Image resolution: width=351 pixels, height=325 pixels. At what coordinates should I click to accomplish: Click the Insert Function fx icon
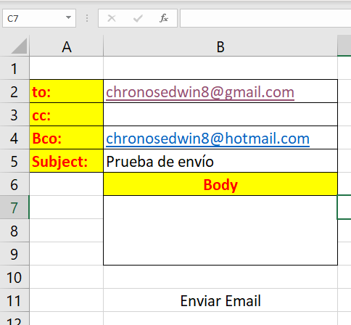pyautogui.click(x=164, y=18)
